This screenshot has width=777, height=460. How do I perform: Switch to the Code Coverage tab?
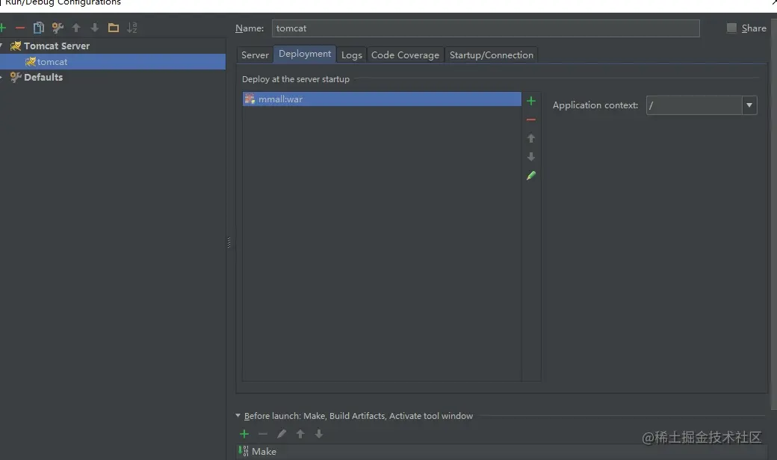click(x=406, y=55)
